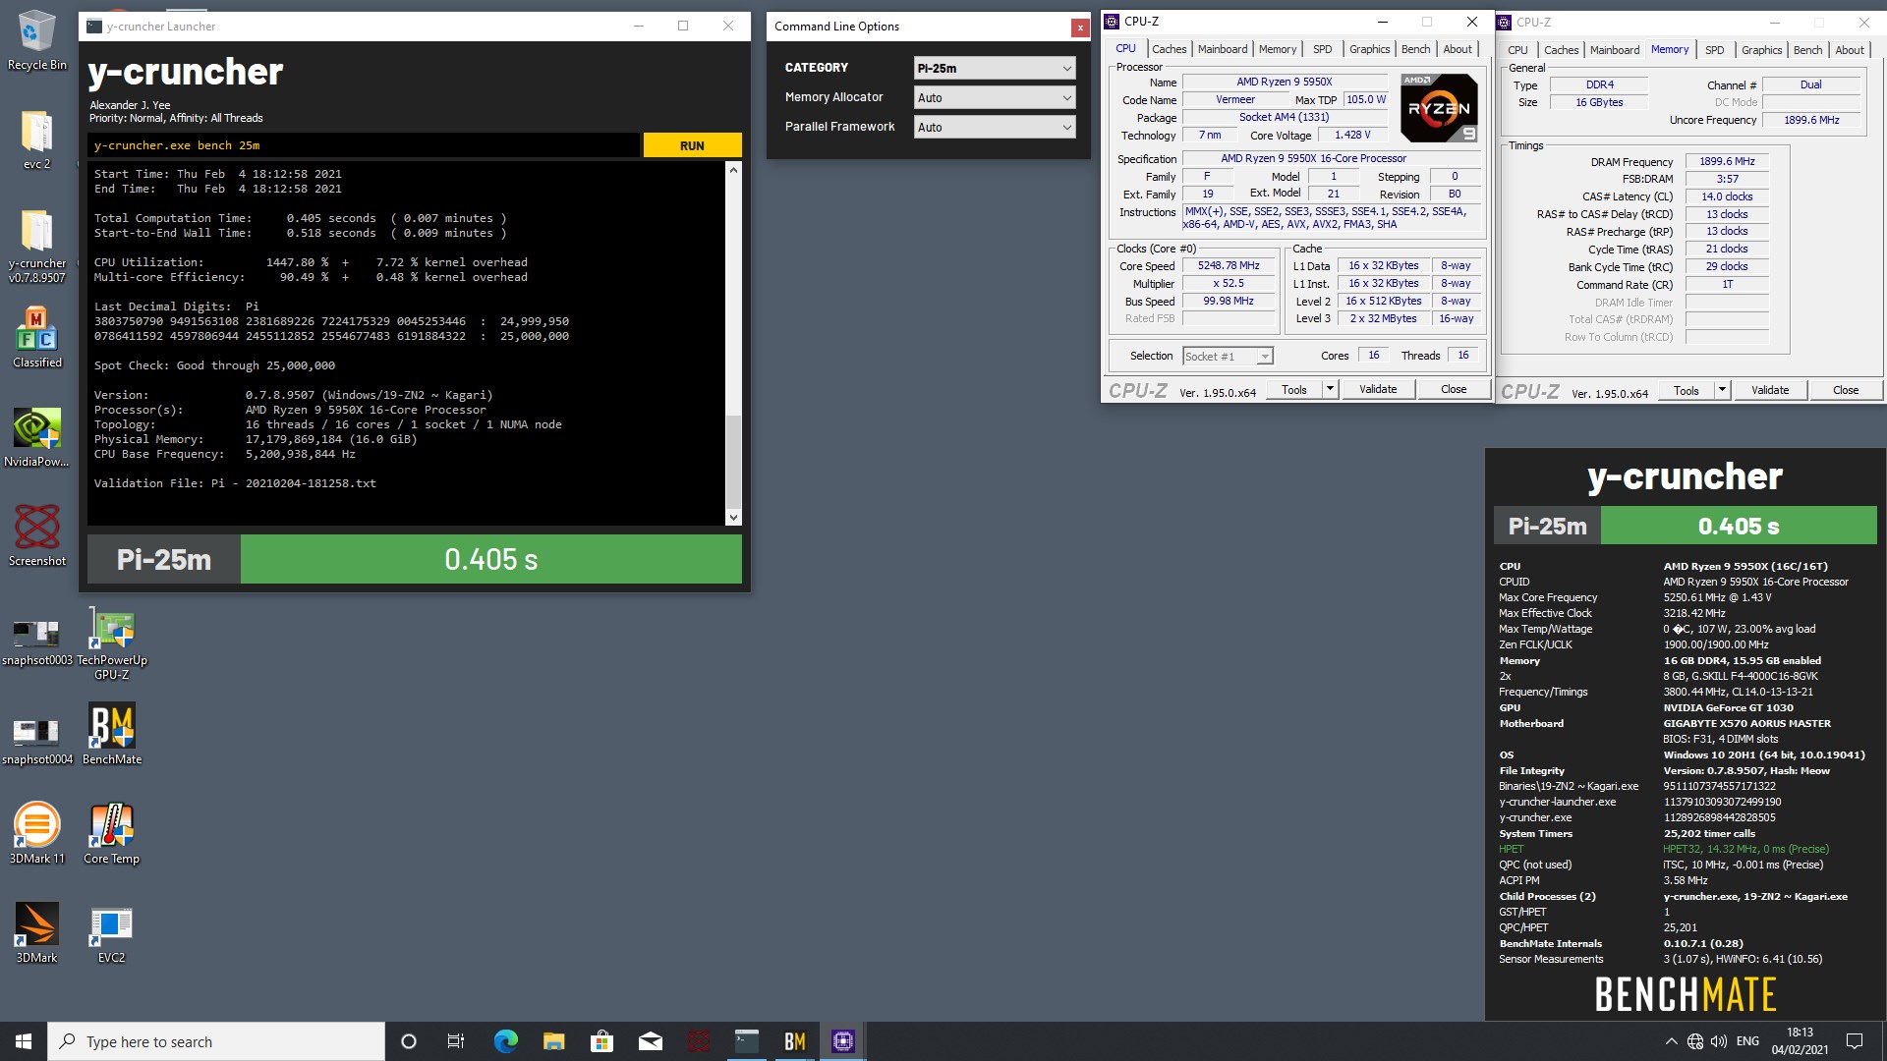Click the Type here to search box
This screenshot has height=1061, width=1887.
tap(216, 1041)
